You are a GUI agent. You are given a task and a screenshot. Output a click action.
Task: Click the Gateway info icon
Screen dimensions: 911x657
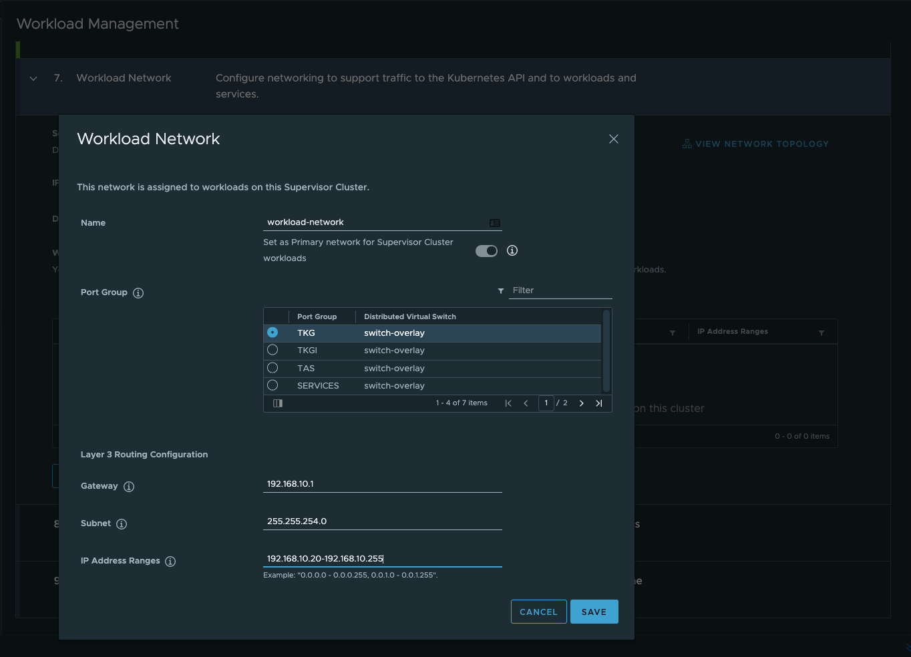coord(129,487)
